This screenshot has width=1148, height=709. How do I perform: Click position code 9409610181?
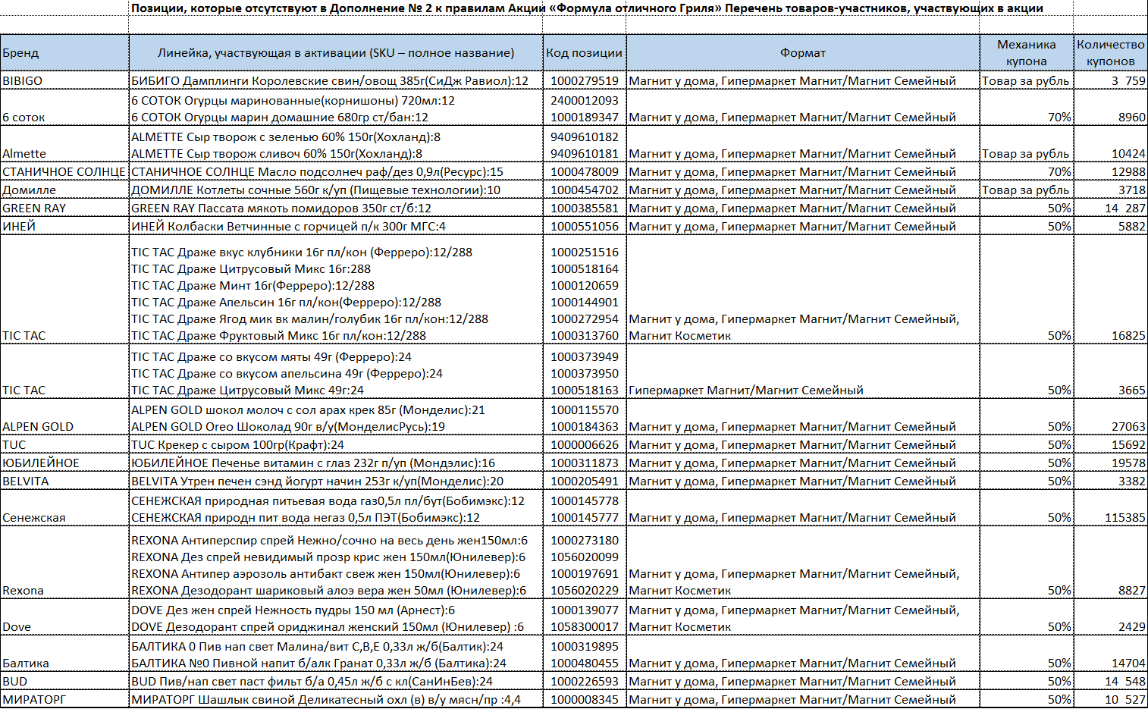[x=584, y=153]
